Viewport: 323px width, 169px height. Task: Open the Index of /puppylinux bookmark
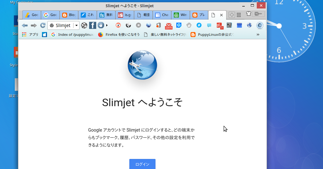(73, 35)
